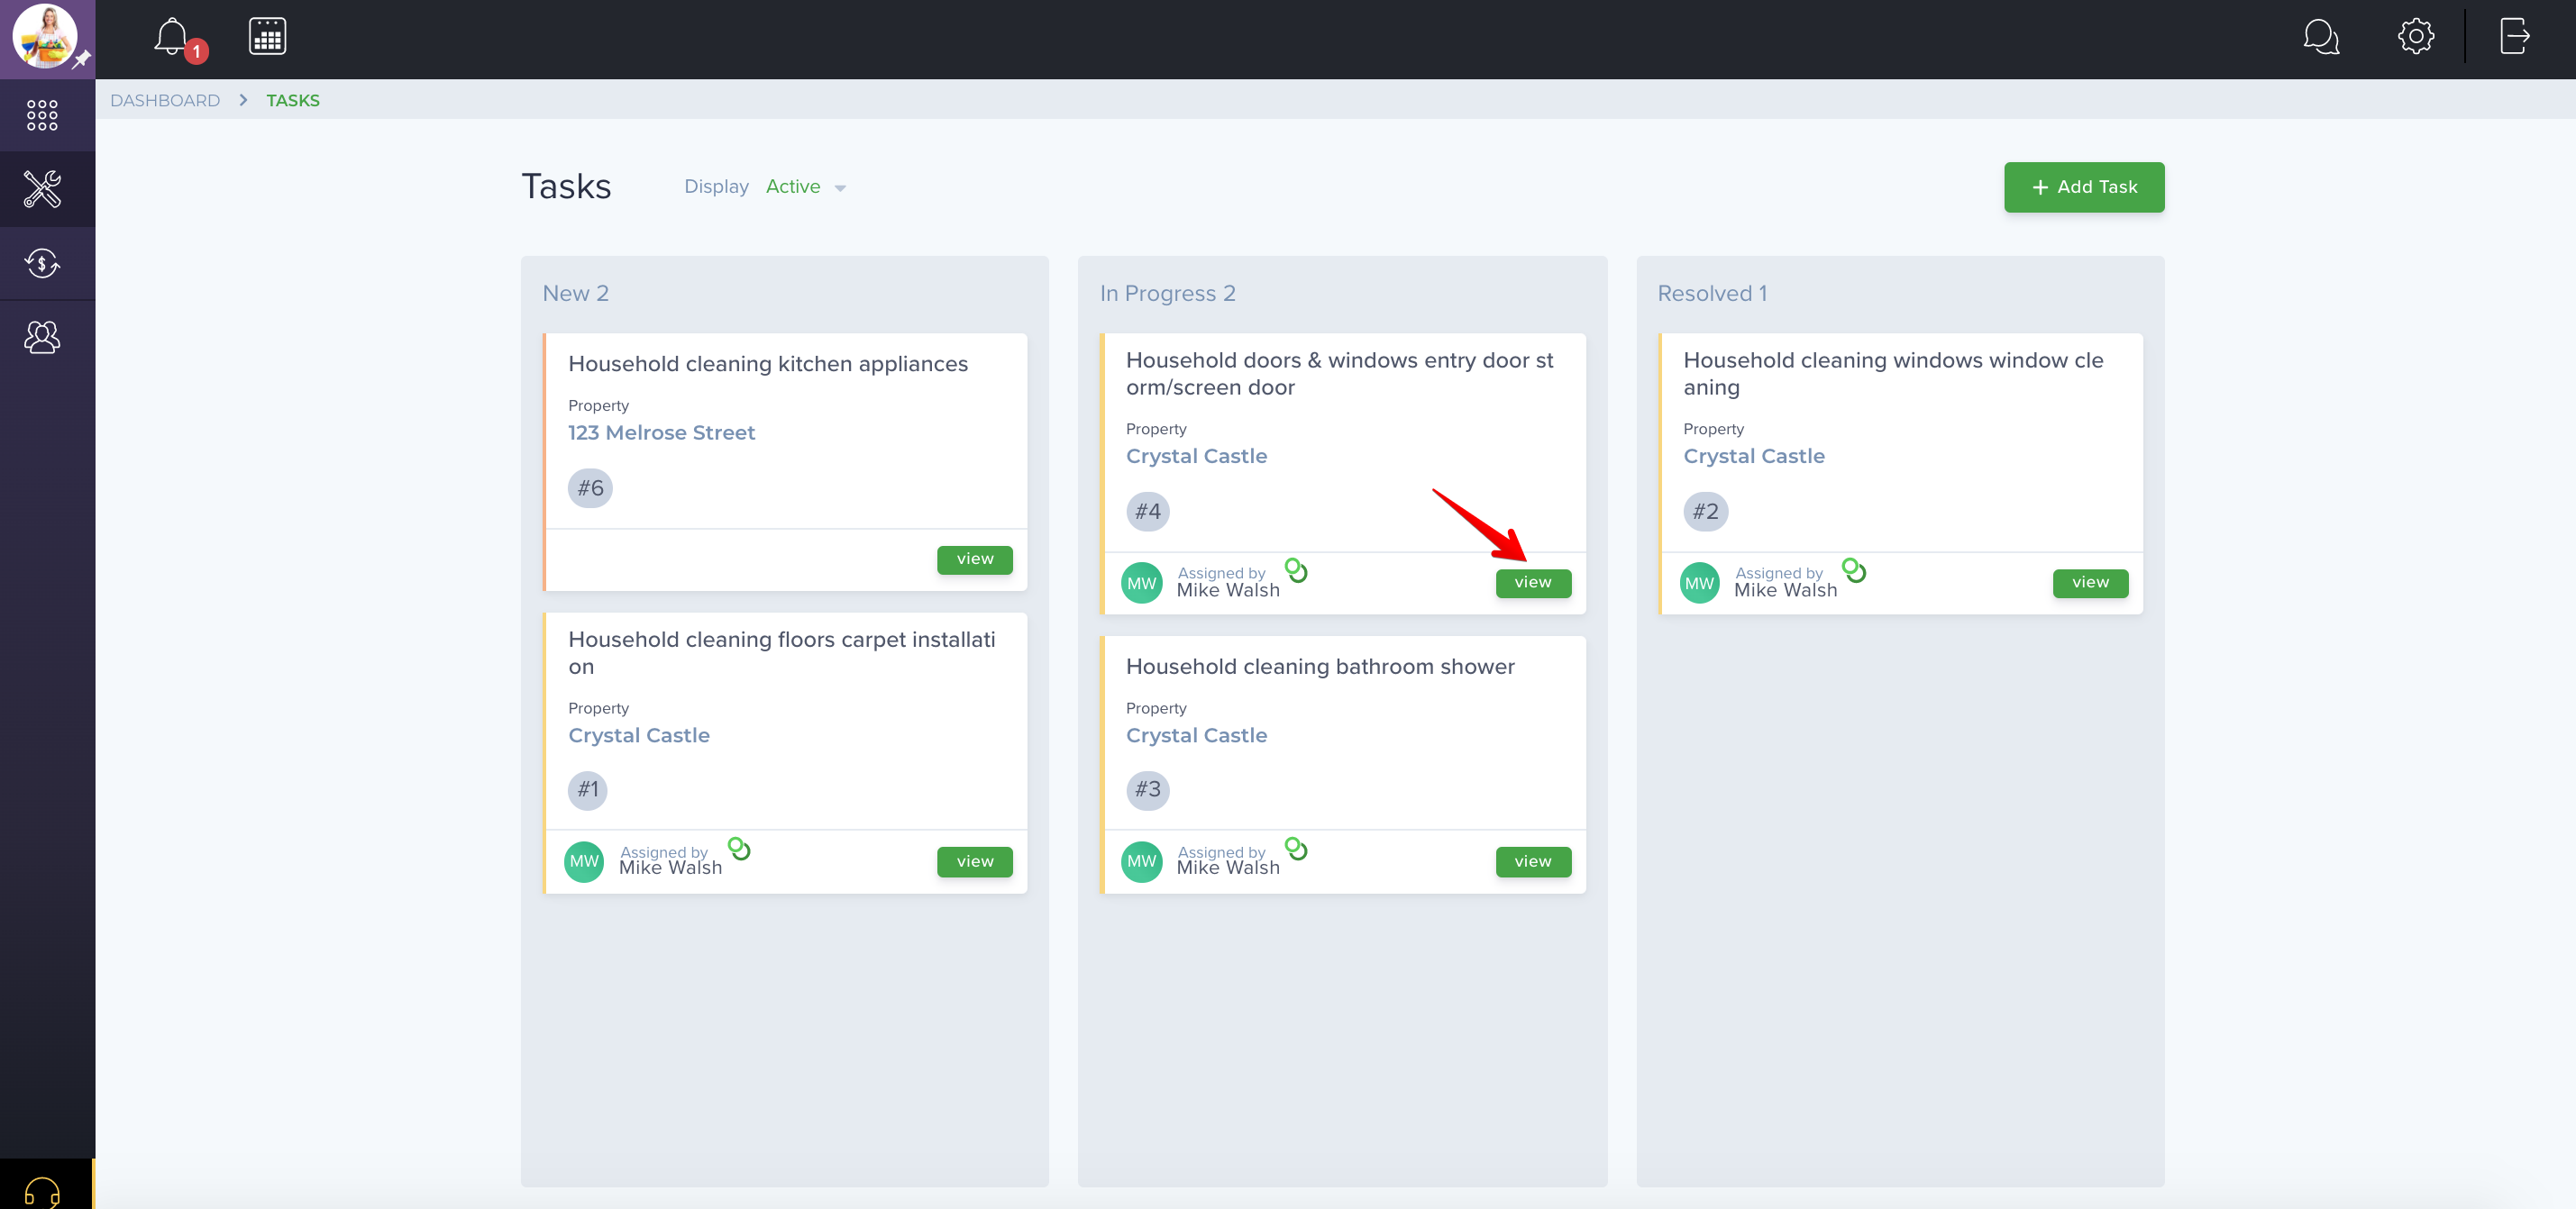This screenshot has width=2576, height=1209.
Task: Click the #3 task number badge
Action: click(1148, 790)
